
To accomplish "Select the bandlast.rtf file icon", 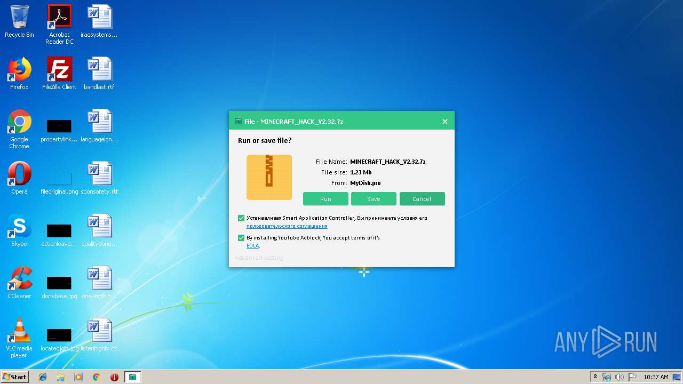I will pos(99,74).
